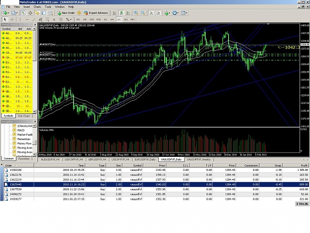The height and width of the screenshot is (233, 310).
Task: Click the Navigator scrollbar thumb
Action: (x=34, y=143)
